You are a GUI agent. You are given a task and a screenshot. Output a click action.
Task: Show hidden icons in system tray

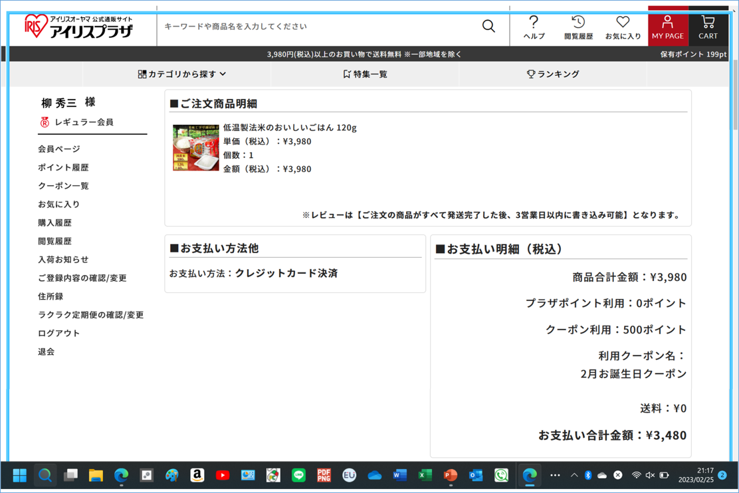(x=574, y=475)
